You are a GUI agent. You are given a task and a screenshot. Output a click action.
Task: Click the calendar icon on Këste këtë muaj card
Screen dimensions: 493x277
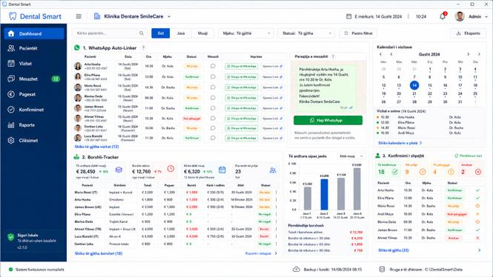coord(222,170)
